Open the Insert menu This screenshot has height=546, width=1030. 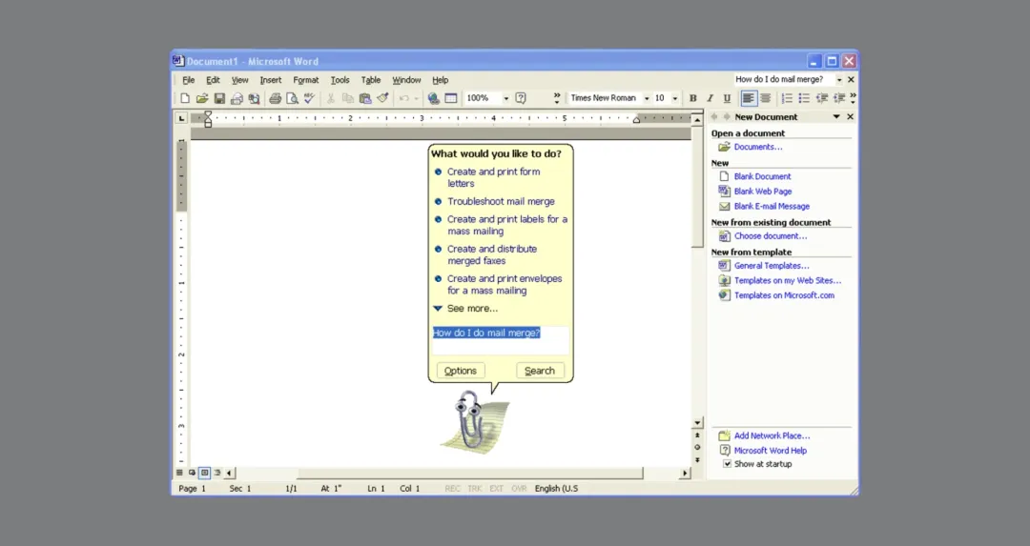click(x=271, y=80)
